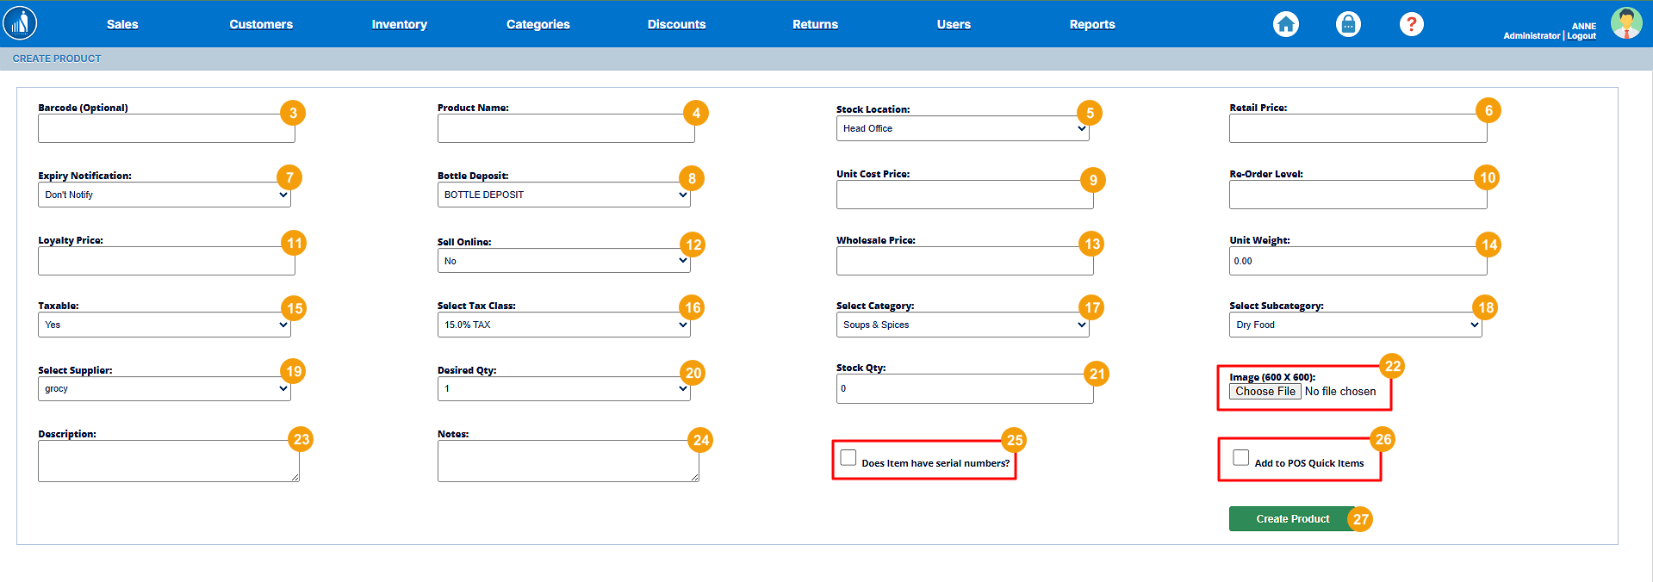
Task: Click the orange number 22 badge
Action: pyautogui.click(x=1392, y=366)
